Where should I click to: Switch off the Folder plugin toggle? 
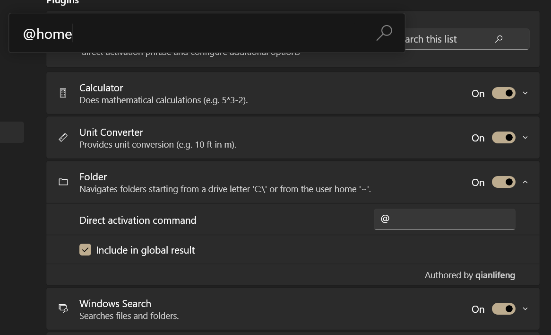[x=504, y=182]
